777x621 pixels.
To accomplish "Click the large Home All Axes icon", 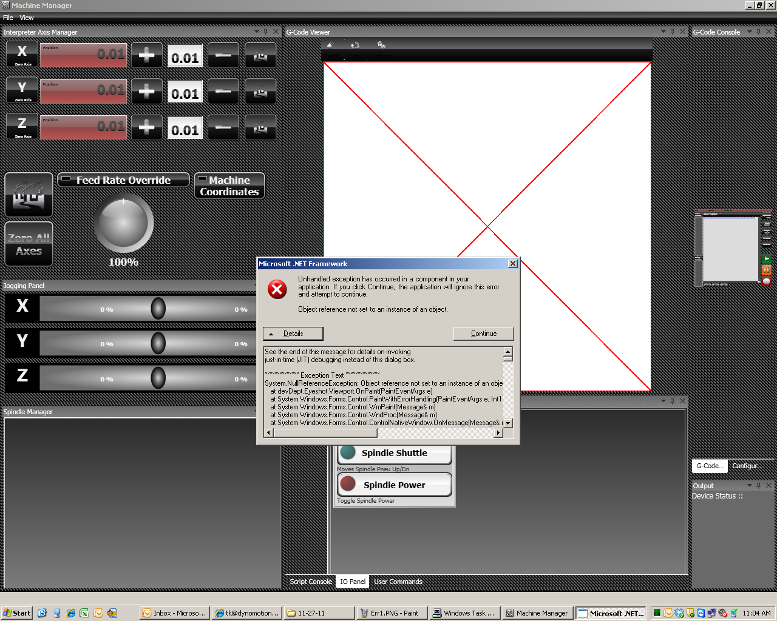I will (29, 195).
